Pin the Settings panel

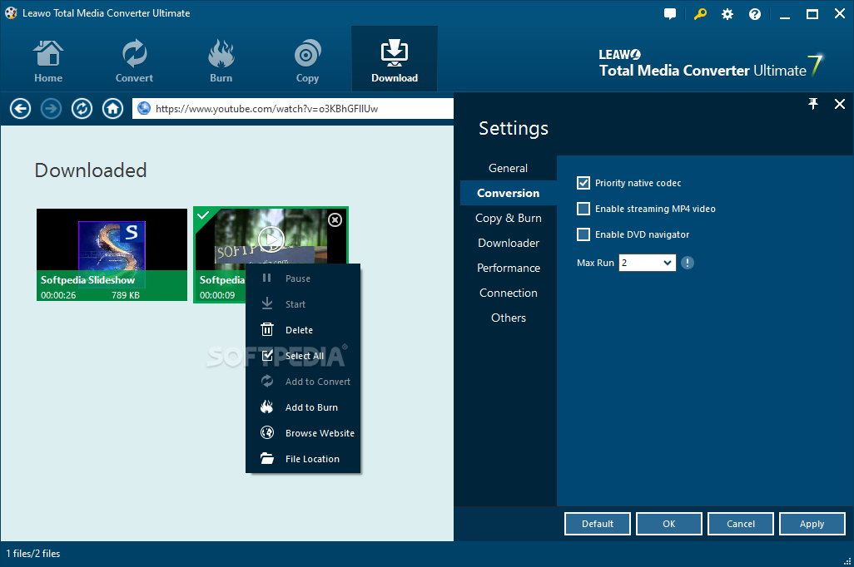point(813,103)
